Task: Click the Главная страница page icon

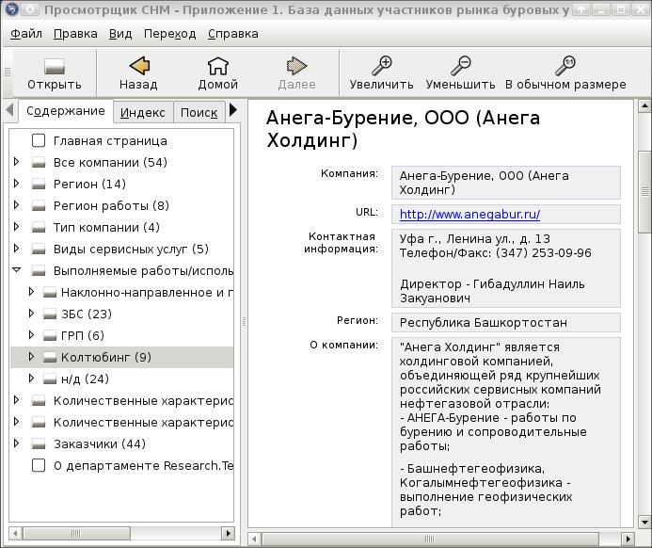Action: click(39, 140)
